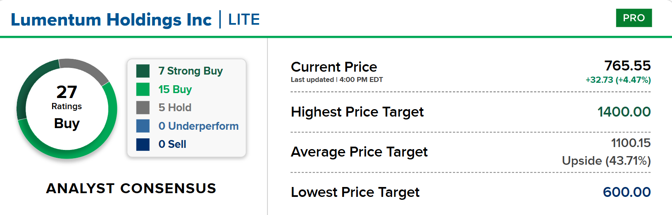Open the Lumentum Holdings Inc title link
This screenshot has width=672, height=215.
tap(111, 20)
